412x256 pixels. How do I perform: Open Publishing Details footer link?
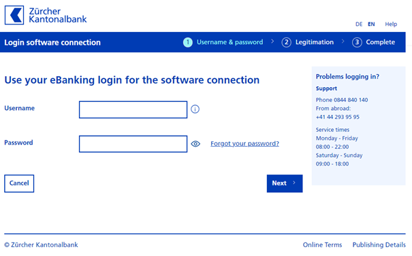[x=379, y=244]
